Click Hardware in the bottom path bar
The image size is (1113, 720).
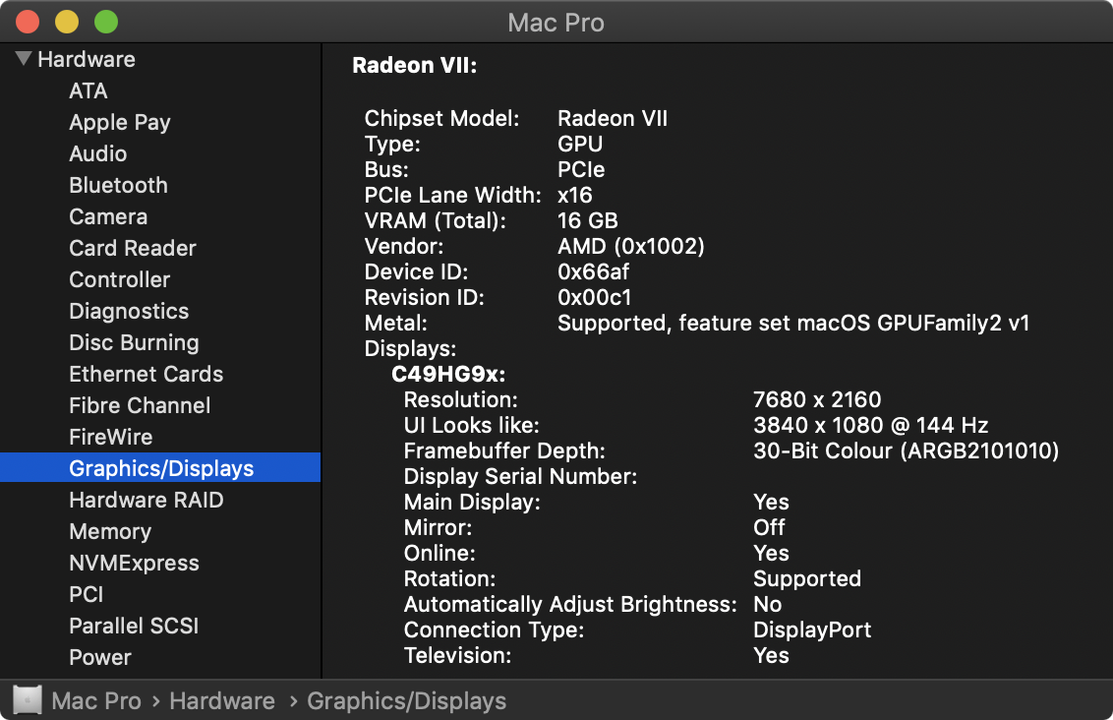tap(222, 701)
